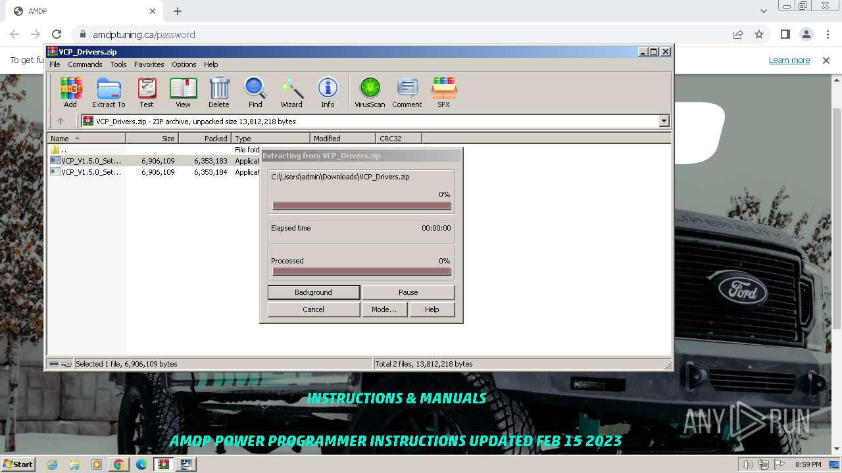Open the Chrome profile avatar

pos(806,34)
